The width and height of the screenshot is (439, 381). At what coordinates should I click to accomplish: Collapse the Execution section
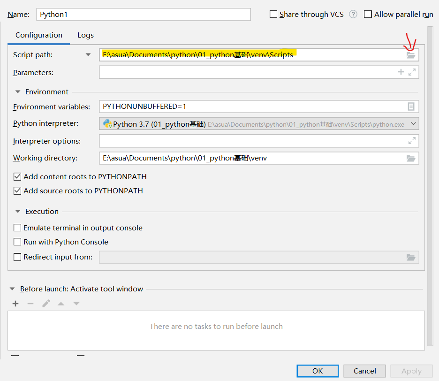click(x=18, y=211)
